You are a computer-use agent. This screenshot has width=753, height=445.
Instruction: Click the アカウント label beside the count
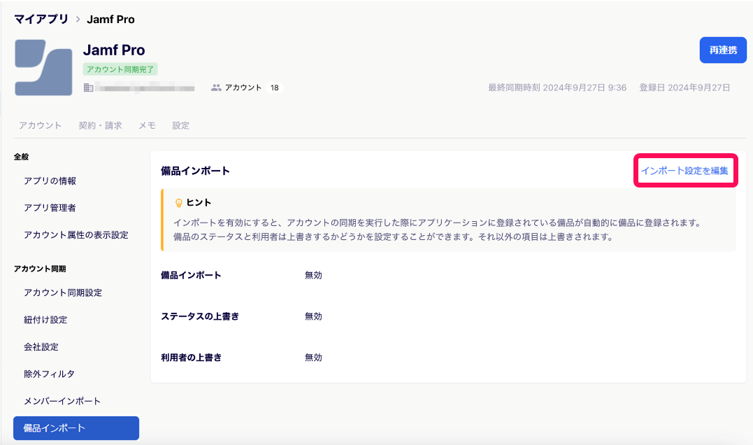click(x=243, y=87)
